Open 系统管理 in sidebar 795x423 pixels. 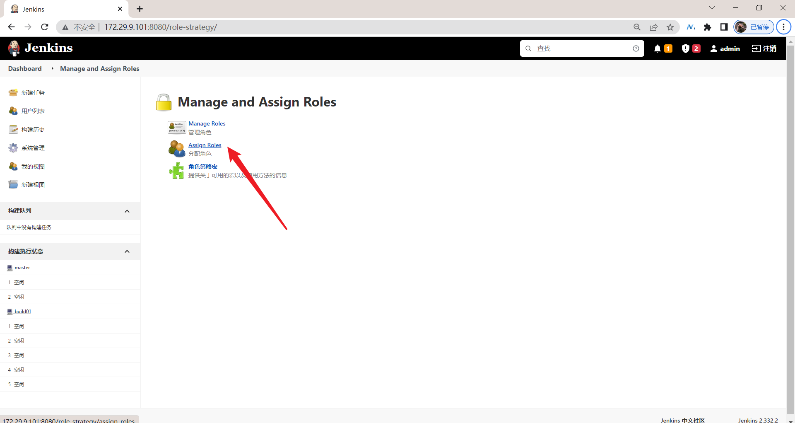click(33, 148)
